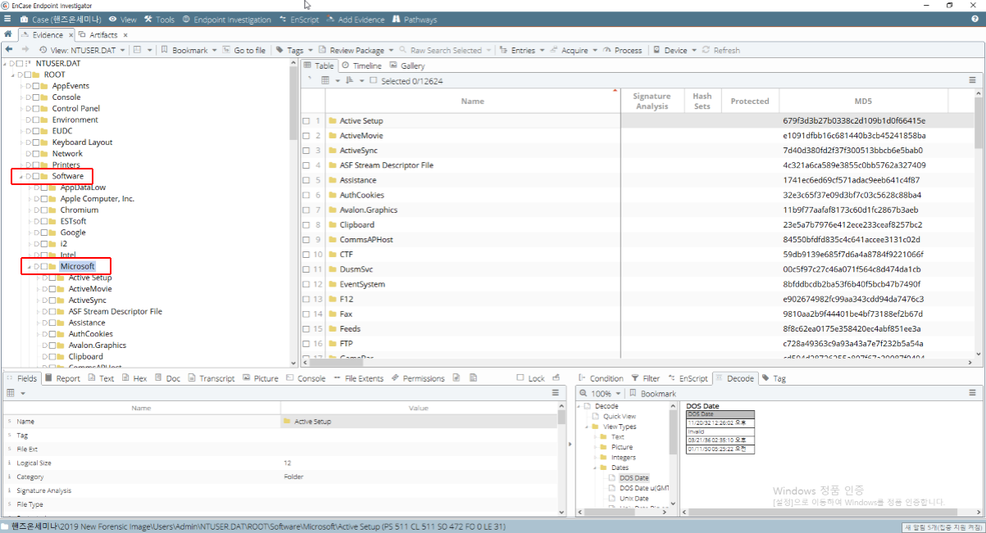Open the Help question mark icon
986x533 pixels.
click(x=975, y=19)
